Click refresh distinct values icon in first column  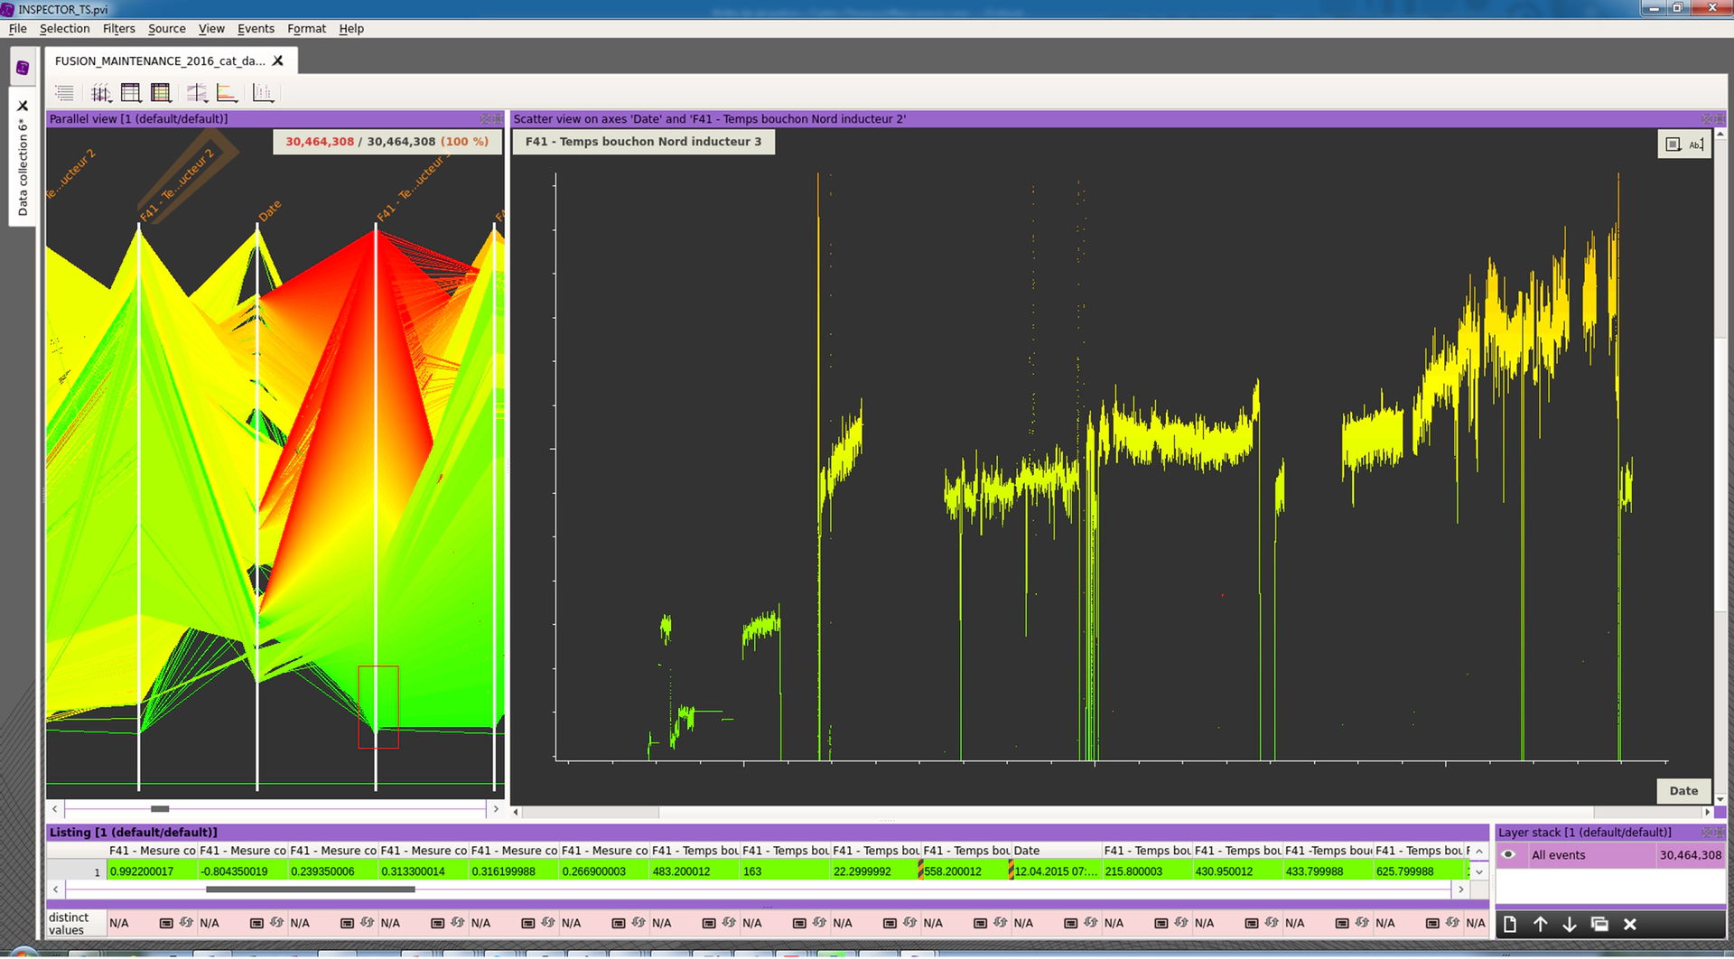click(186, 923)
